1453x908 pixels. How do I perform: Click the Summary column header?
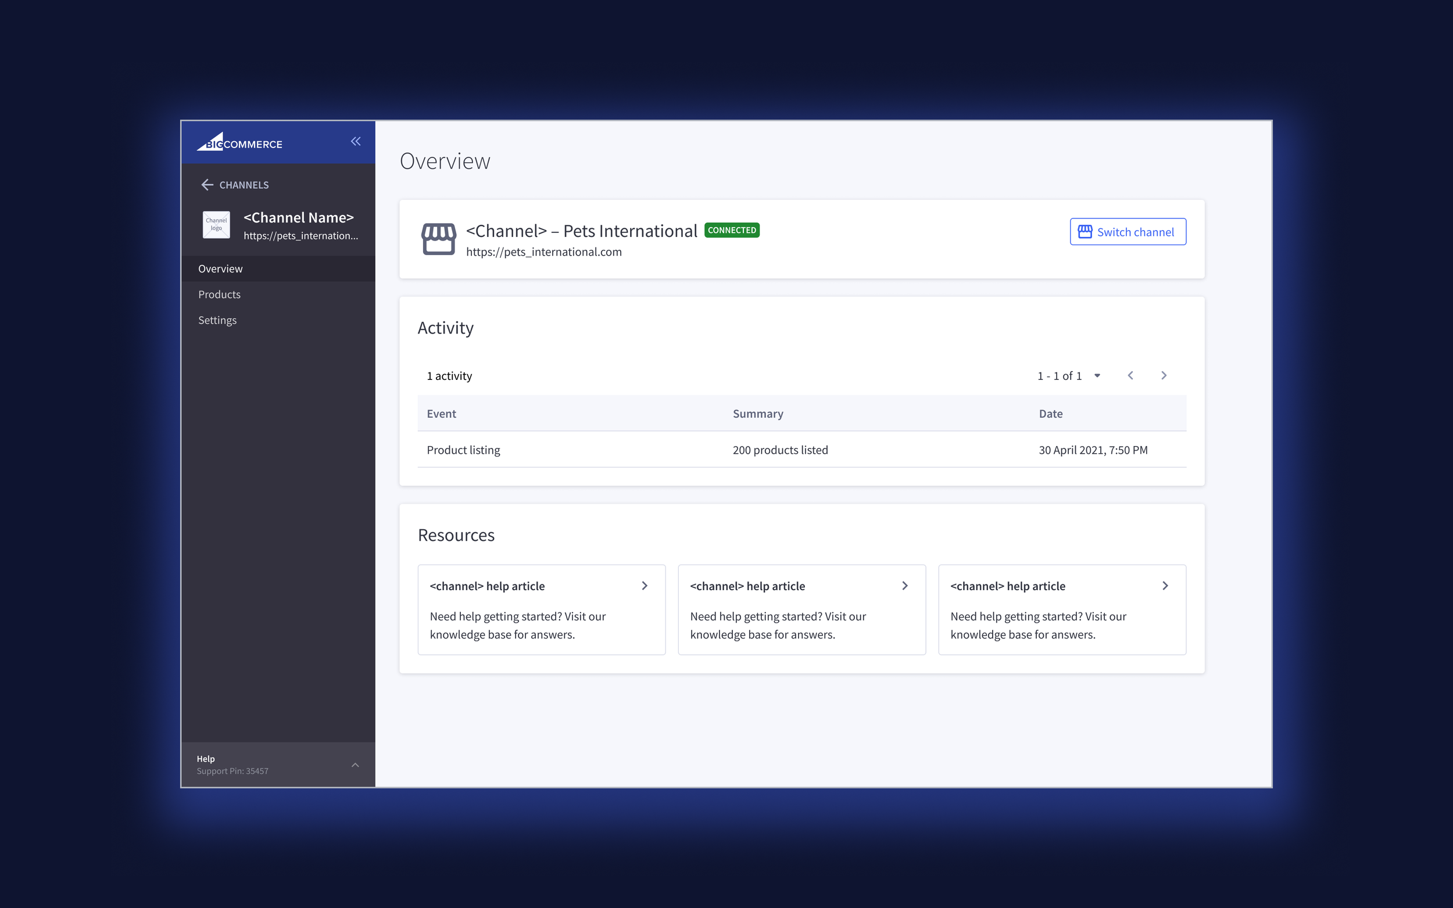click(757, 413)
